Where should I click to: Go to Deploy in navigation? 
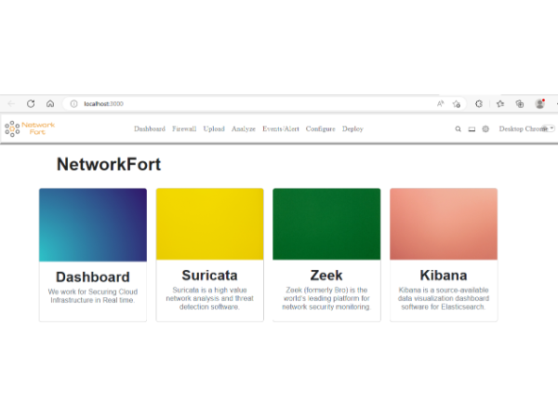point(352,128)
